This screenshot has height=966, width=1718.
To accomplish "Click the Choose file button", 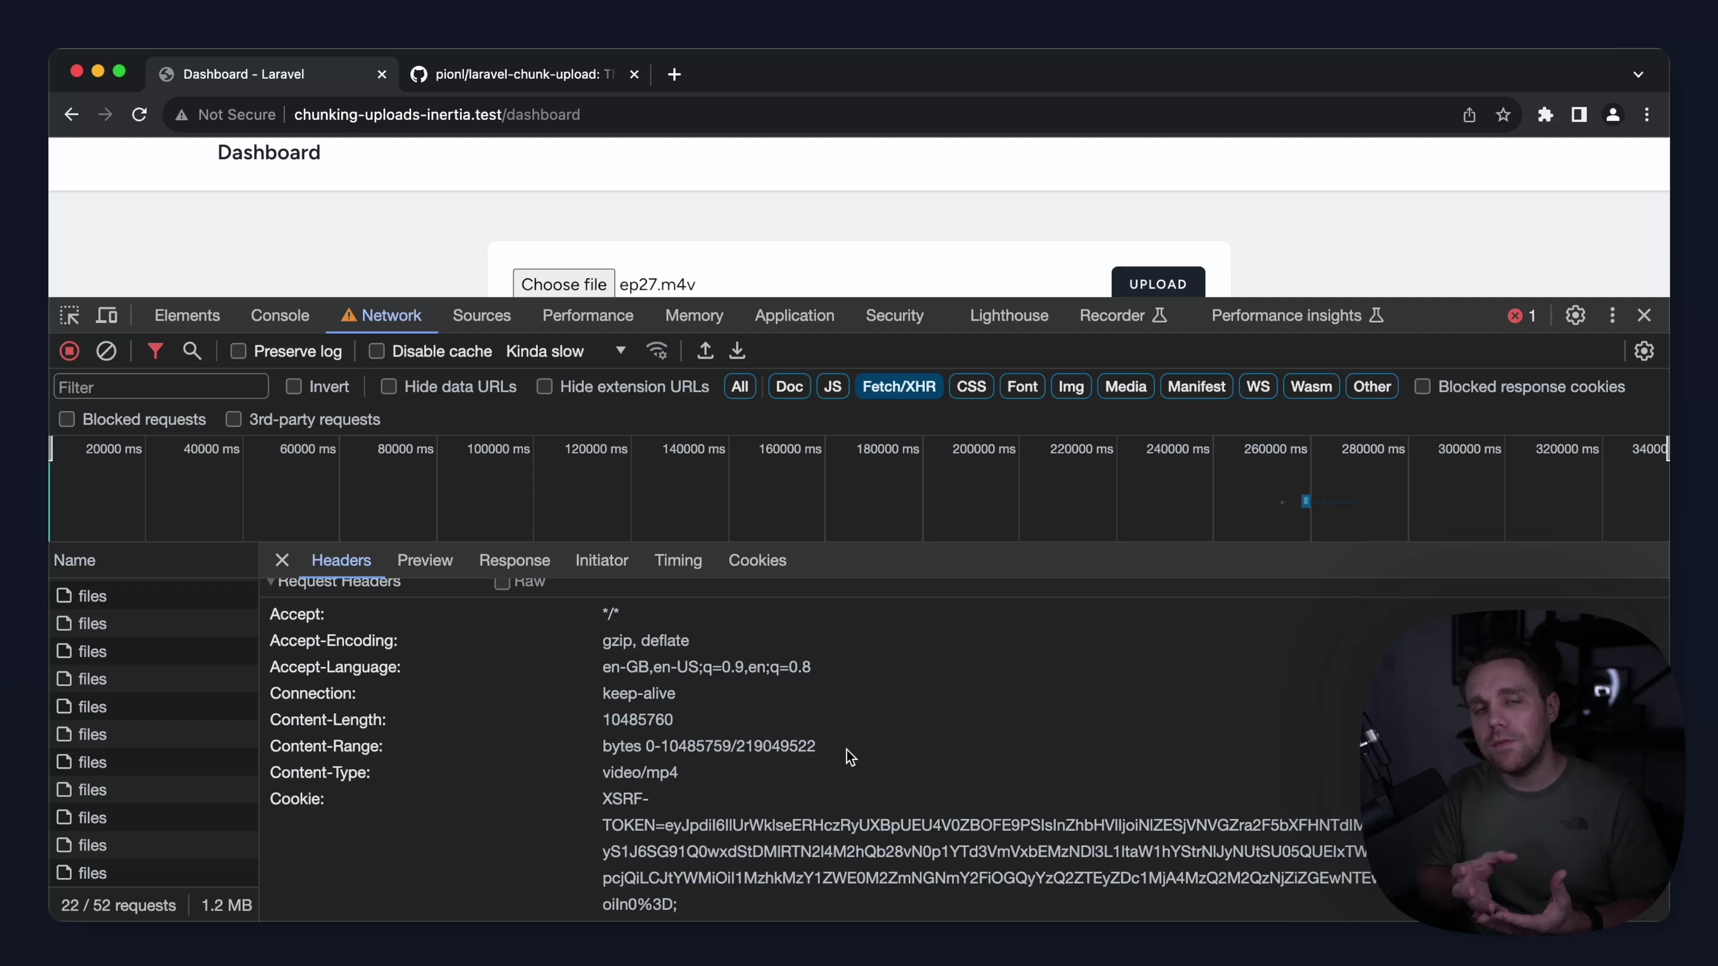I will pos(564,285).
